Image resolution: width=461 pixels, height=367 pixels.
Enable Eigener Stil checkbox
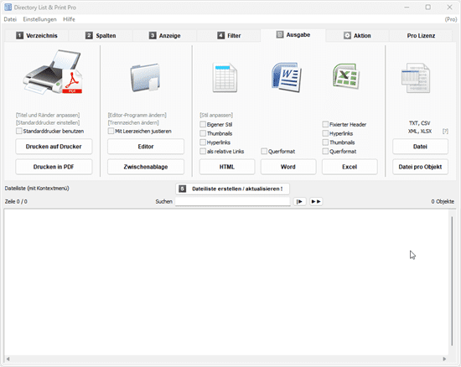click(203, 124)
